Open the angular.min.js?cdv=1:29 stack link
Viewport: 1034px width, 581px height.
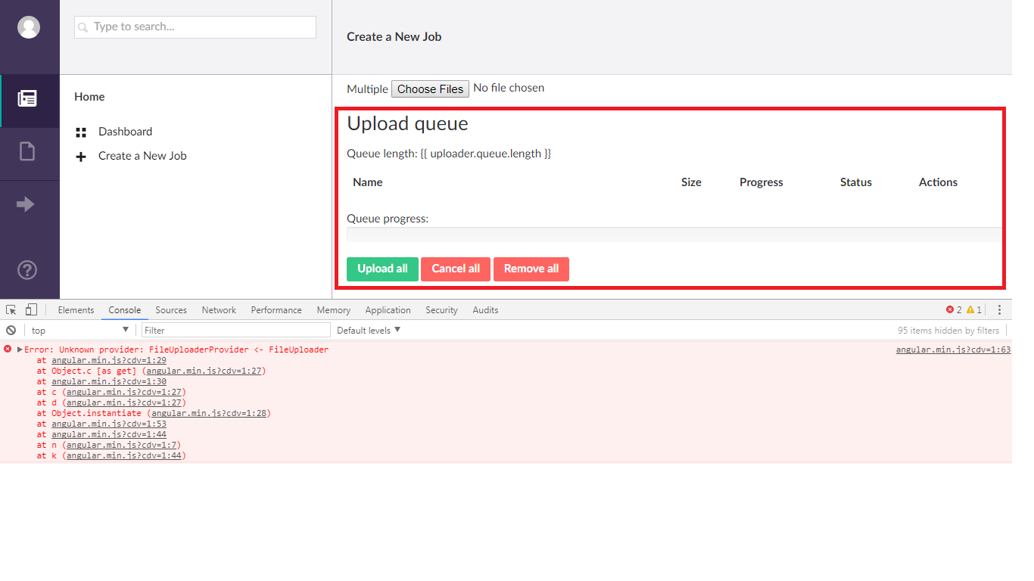(x=109, y=360)
